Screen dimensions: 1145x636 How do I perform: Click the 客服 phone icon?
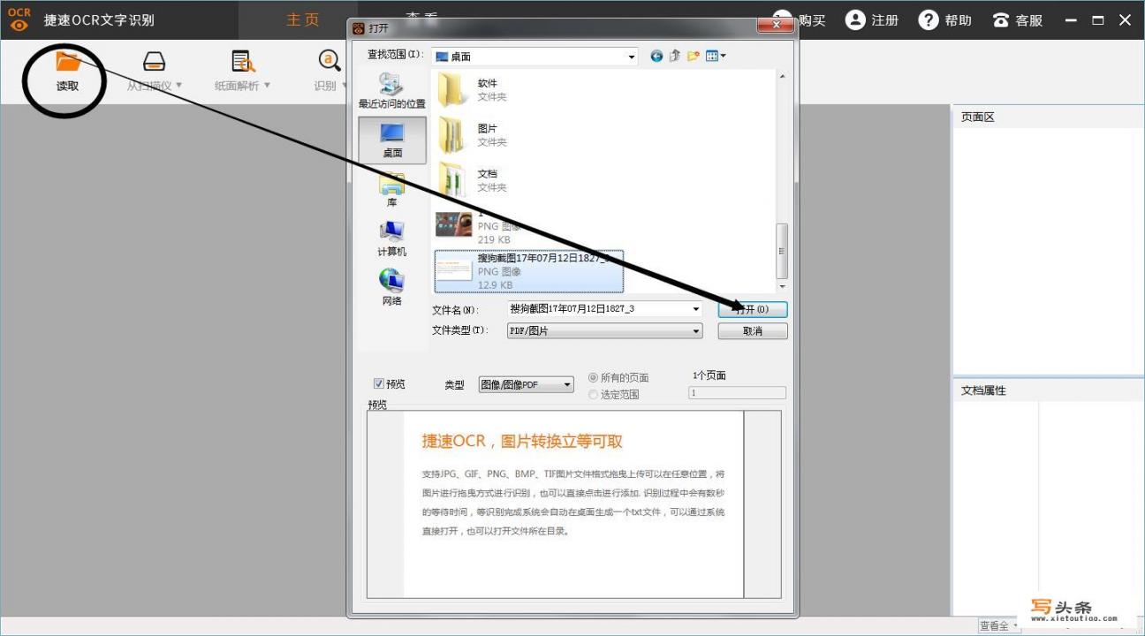(1001, 20)
